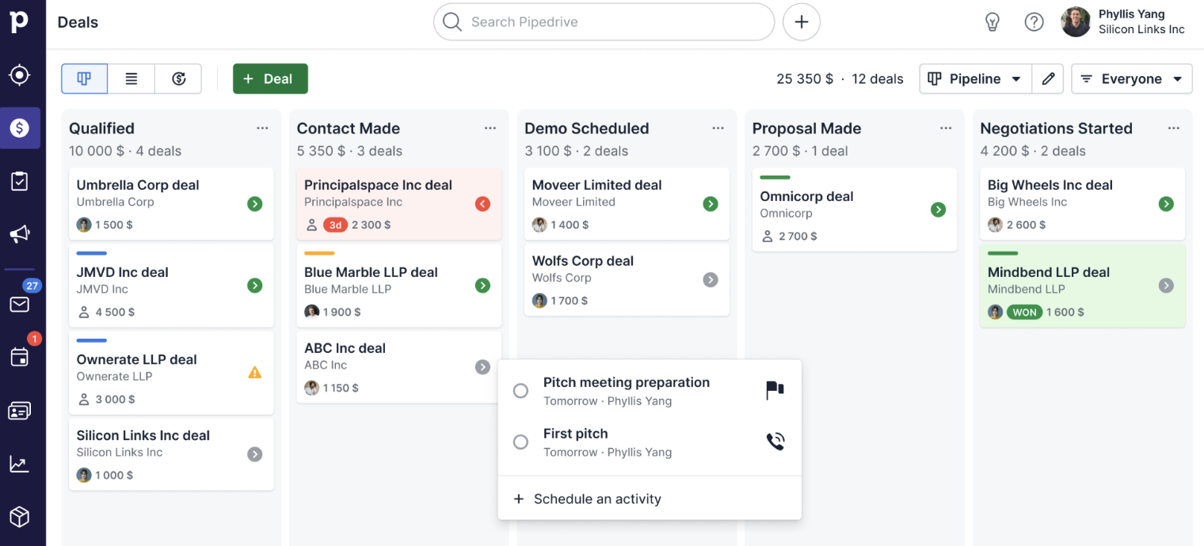
Task: Click the quick add plus button
Action: [x=802, y=22]
